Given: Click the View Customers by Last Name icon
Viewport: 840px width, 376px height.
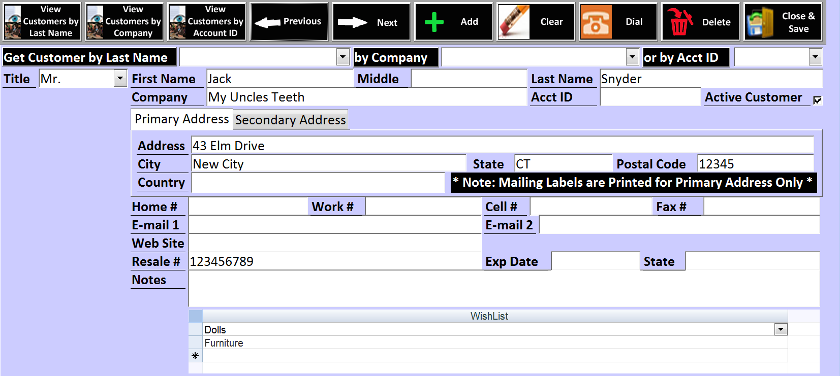Looking at the screenshot, I should coord(13,22).
